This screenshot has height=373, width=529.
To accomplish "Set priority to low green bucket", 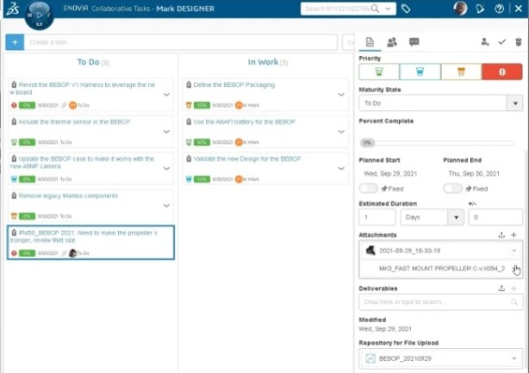I will point(379,71).
